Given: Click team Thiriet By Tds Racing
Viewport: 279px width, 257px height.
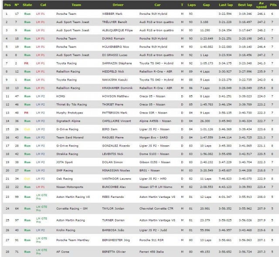Looking at the screenshot, I should tap(71, 104).
